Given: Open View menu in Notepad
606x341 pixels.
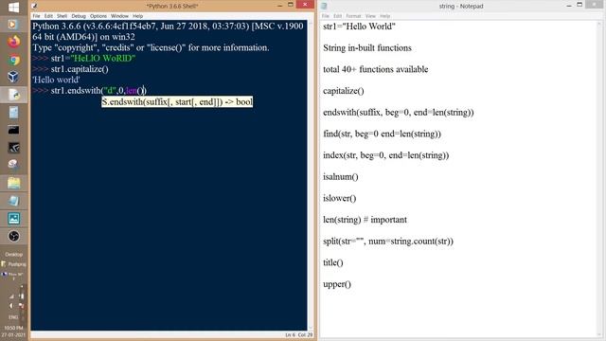Looking at the screenshot, I should (x=370, y=16).
